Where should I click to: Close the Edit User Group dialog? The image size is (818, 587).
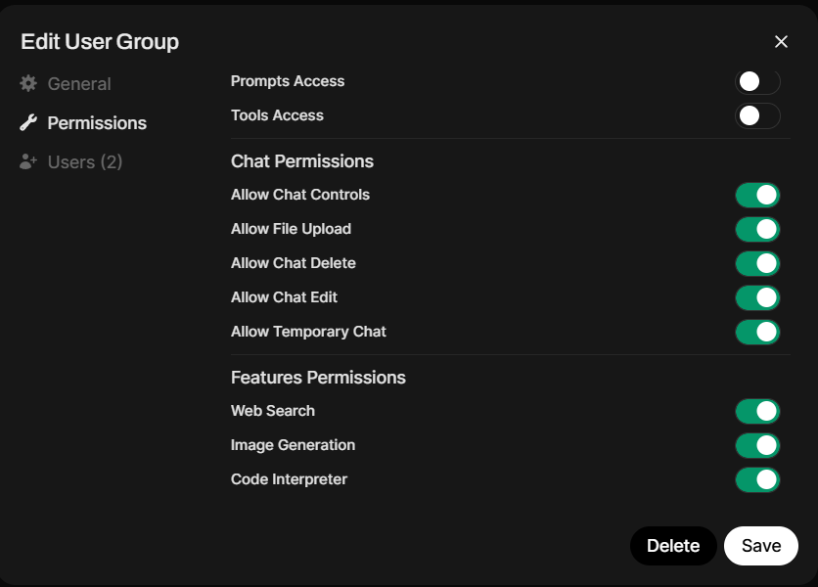(781, 41)
